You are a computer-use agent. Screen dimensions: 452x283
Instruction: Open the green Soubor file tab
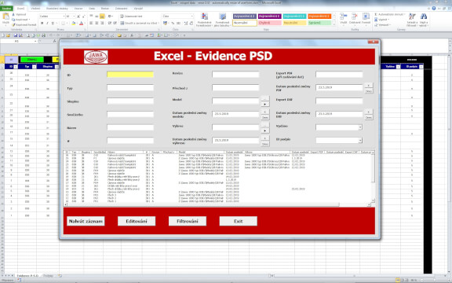pyautogui.click(x=6, y=9)
